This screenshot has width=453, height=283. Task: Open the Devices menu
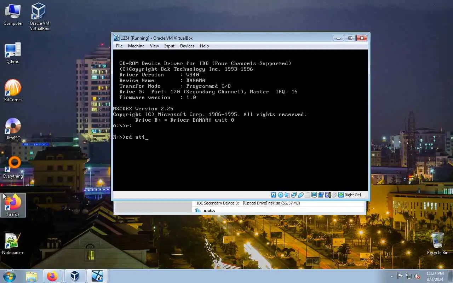point(187,46)
